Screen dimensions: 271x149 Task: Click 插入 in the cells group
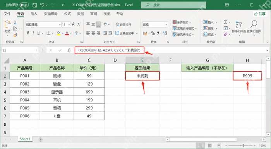pos(210,22)
